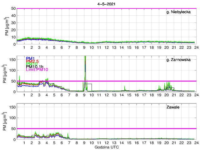This screenshot has width=200, height=150.
Task: Select the g. Niebylecka station label
Action: pyautogui.click(x=178, y=12)
